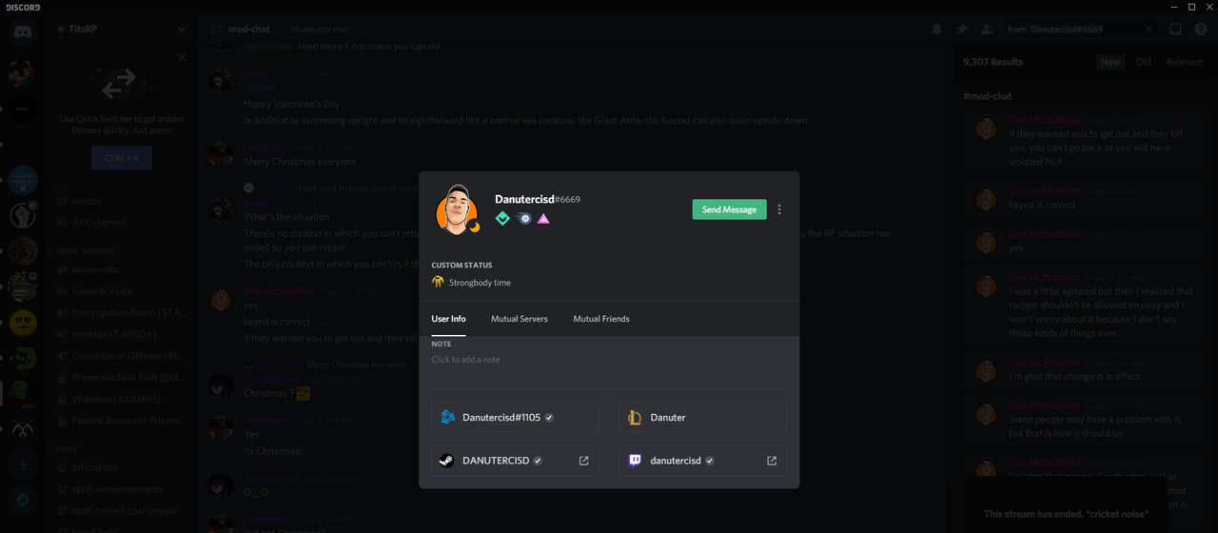Dismiss the Quick Switcher tip with X
Image resolution: width=1218 pixels, height=533 pixels.
(182, 57)
